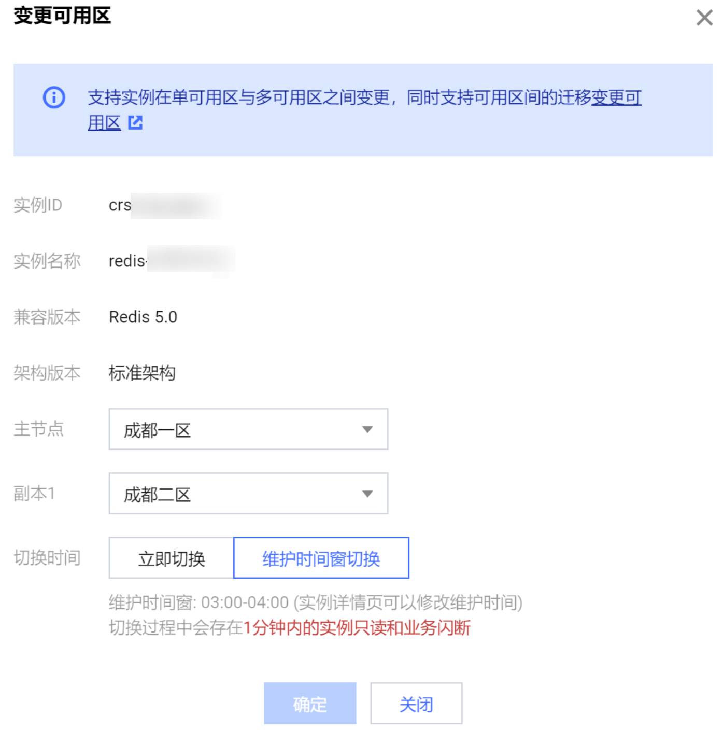Click the external link icon in the banner
724x730 pixels.
[x=135, y=123]
